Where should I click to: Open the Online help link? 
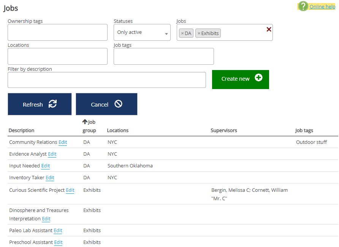322,6
